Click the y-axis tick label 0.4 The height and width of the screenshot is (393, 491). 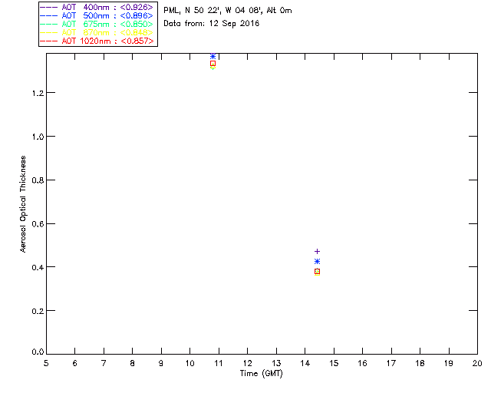[38, 267]
